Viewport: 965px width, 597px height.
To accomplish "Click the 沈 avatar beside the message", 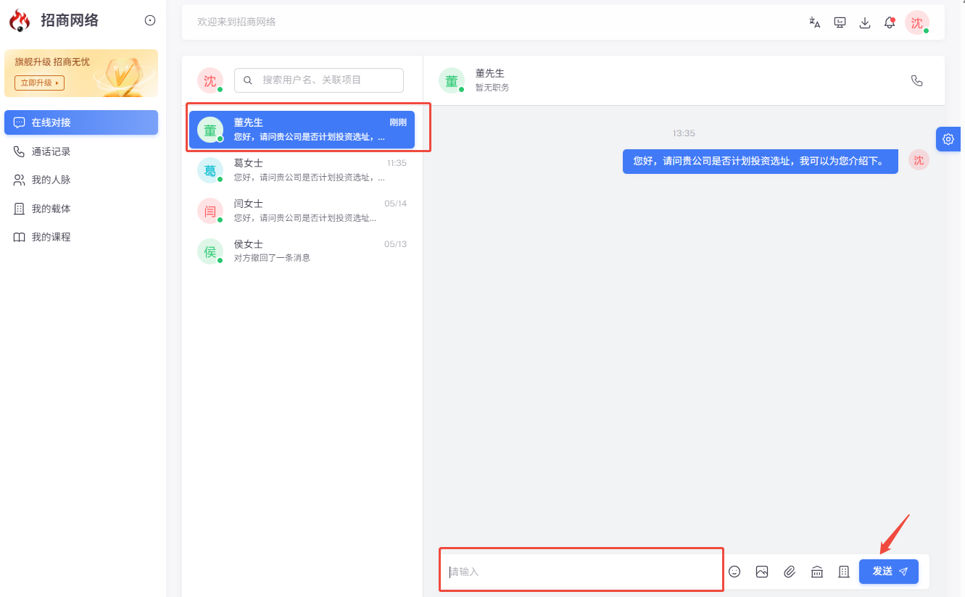I will (919, 161).
